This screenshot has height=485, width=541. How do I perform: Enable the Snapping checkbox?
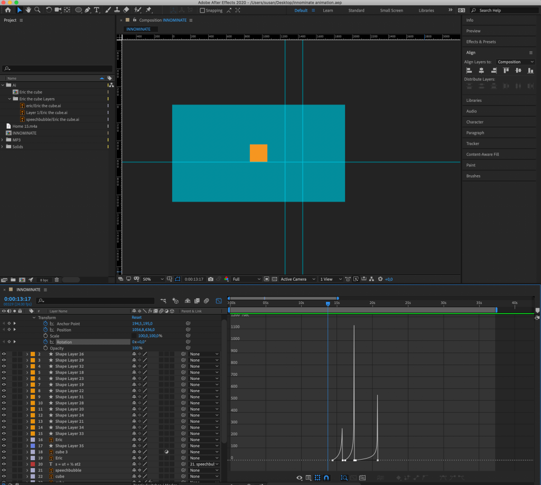(202, 10)
